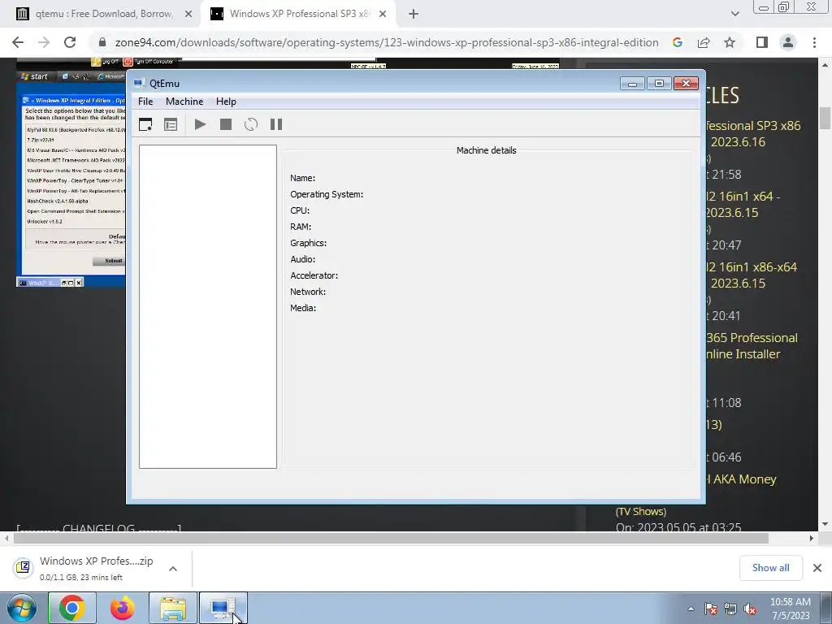
Task: Click the zone94.com address bar
Action: click(387, 42)
